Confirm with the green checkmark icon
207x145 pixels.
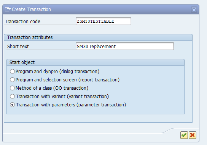(x=184, y=135)
